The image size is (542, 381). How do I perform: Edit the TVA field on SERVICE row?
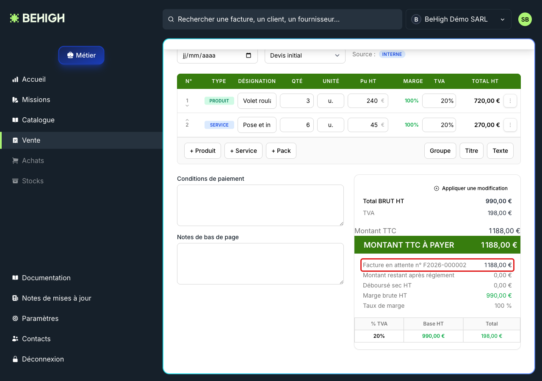(439, 125)
